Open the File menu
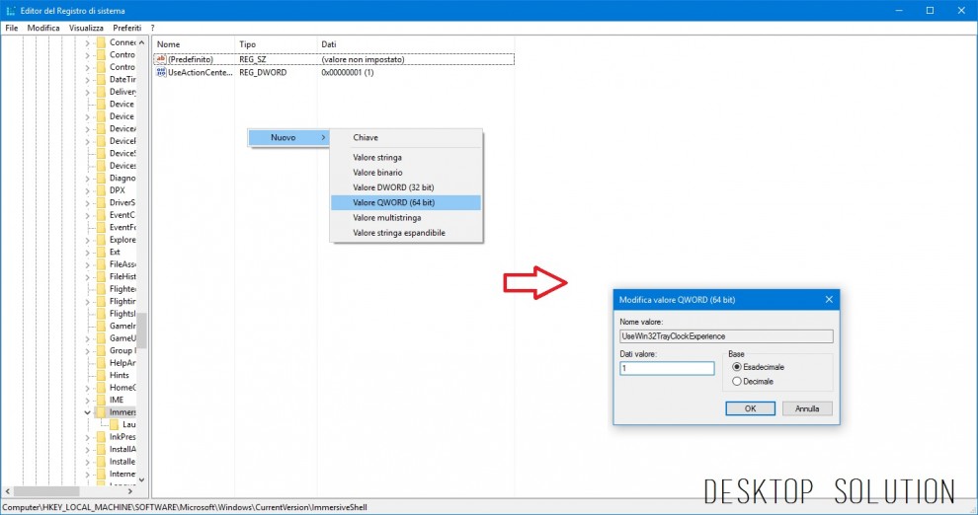Screen dimensions: 978x515 click(12, 28)
